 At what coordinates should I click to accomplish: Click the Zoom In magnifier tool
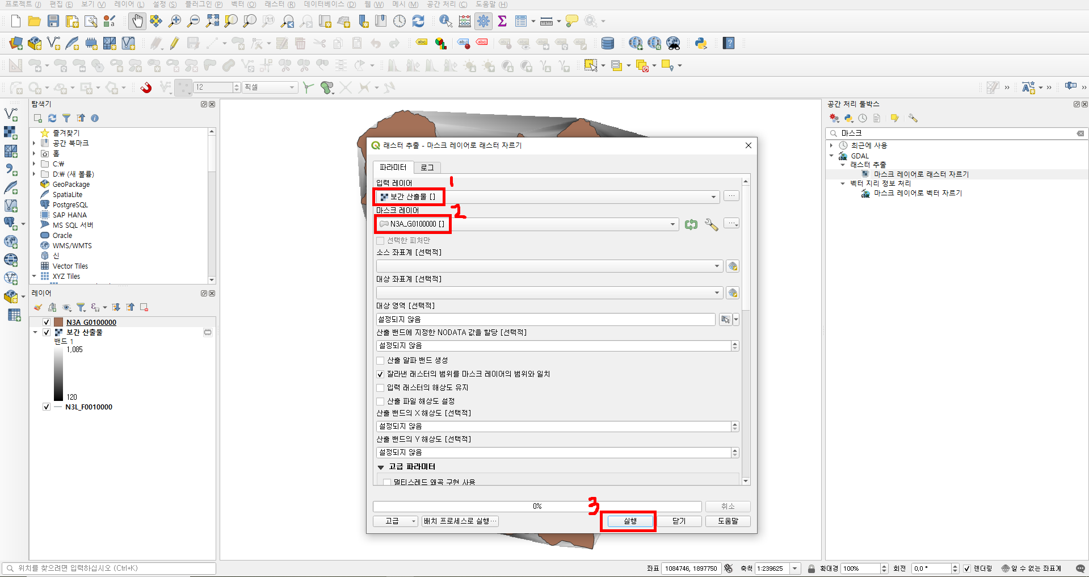pos(175,22)
